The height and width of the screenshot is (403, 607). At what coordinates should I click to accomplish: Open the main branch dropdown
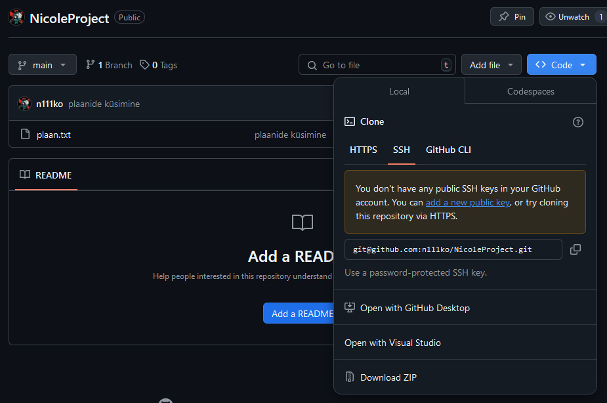click(43, 64)
